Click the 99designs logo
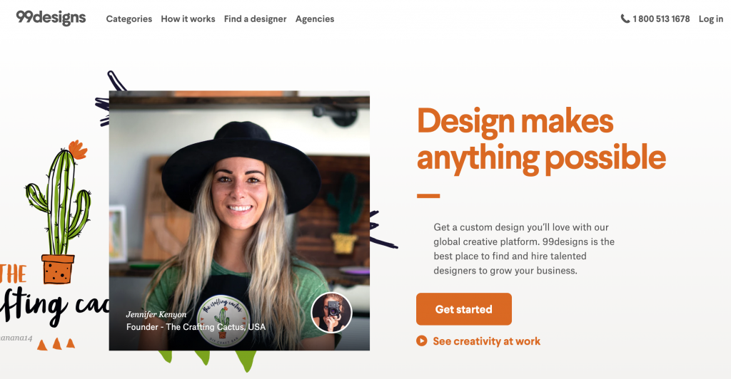Viewport: 731px width, 379px height. point(51,18)
